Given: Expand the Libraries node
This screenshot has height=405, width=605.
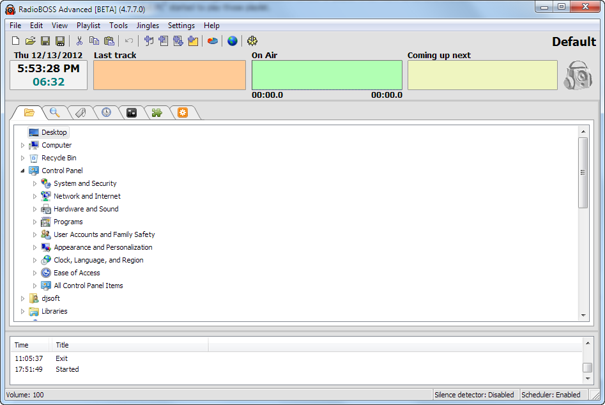Looking at the screenshot, I should (x=22, y=311).
